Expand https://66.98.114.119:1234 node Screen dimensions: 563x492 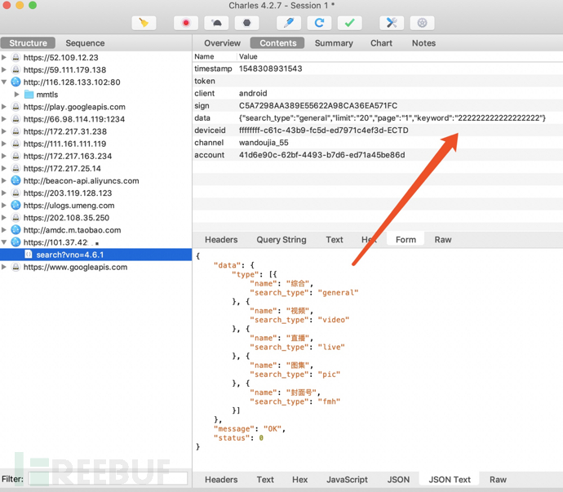coord(4,119)
